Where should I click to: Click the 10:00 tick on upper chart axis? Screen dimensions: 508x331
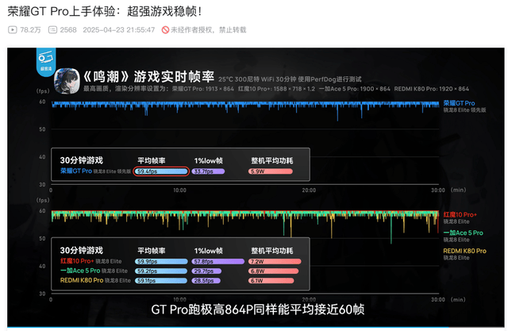pyautogui.click(x=180, y=191)
